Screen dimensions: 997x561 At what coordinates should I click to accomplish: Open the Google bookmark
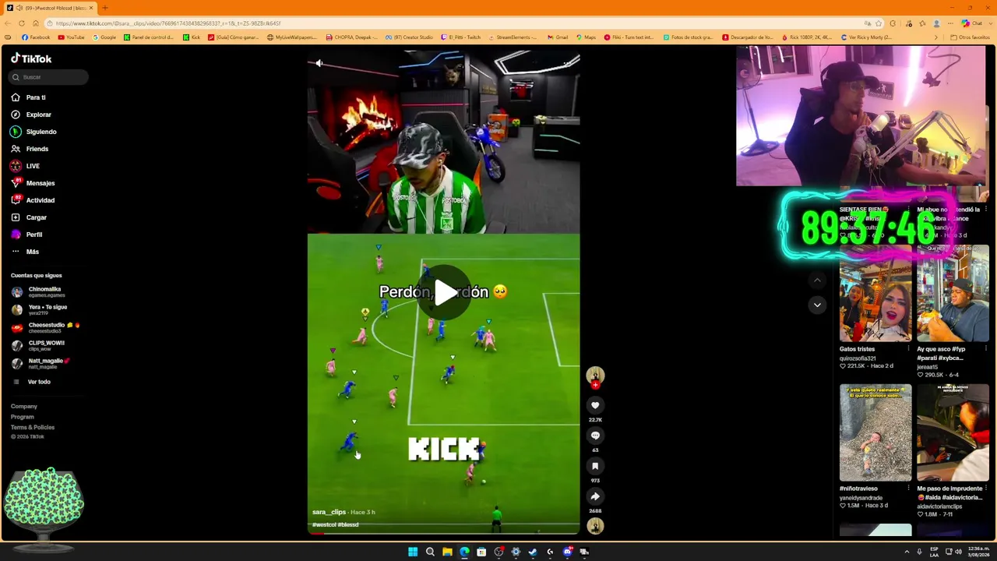click(x=104, y=37)
